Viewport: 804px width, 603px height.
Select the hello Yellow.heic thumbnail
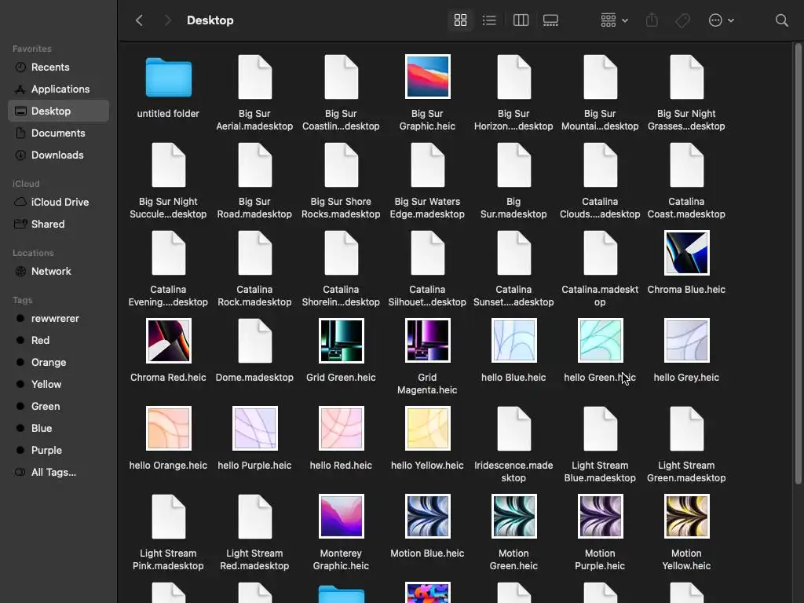coord(428,429)
